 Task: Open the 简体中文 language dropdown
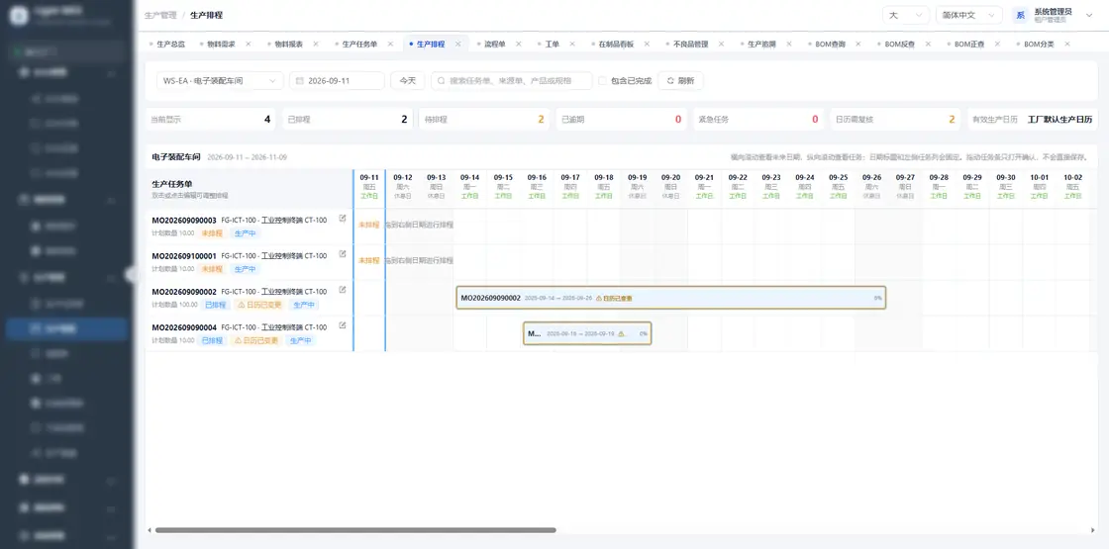(x=968, y=15)
